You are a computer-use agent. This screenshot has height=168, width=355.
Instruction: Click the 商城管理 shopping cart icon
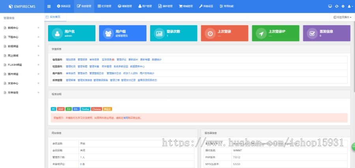[x=181, y=6]
